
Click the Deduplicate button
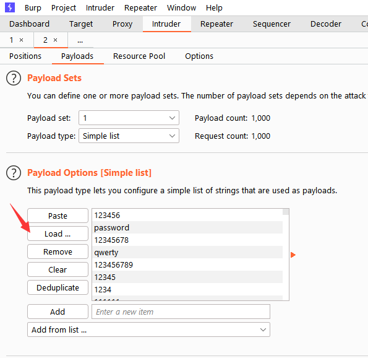(x=58, y=287)
